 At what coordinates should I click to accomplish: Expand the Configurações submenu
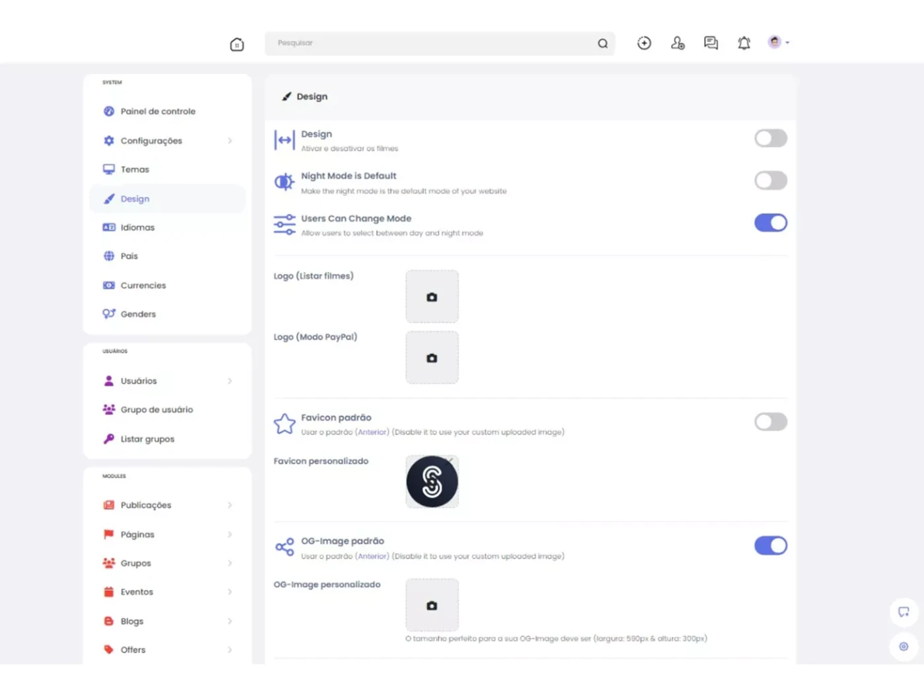168,141
